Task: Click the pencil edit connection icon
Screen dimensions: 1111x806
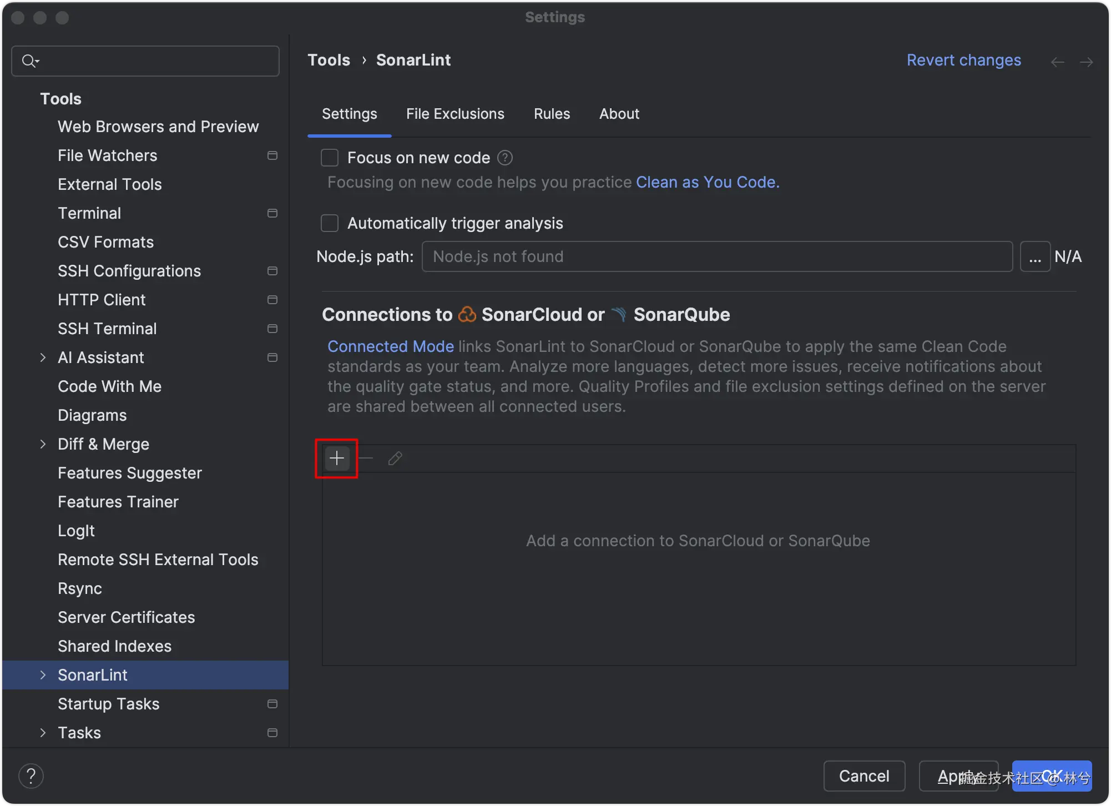Action: click(395, 459)
